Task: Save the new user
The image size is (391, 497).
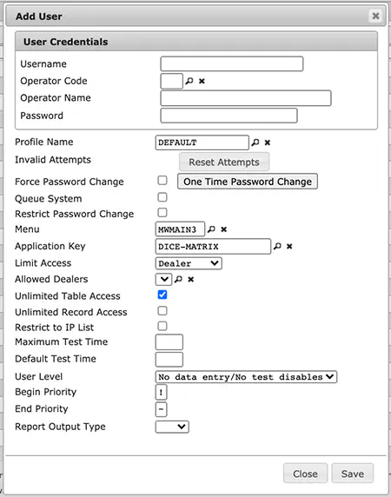Action: click(353, 474)
